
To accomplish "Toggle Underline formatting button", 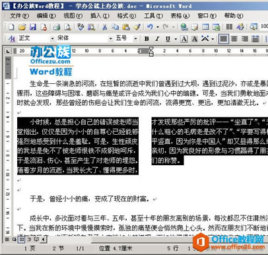I will [x=168, y=39].
